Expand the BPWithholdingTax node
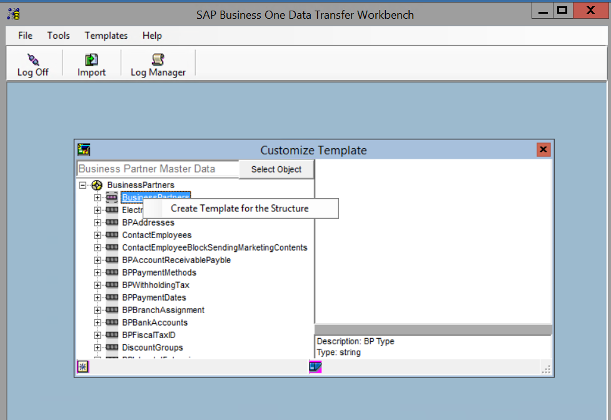611x420 pixels. coord(98,285)
